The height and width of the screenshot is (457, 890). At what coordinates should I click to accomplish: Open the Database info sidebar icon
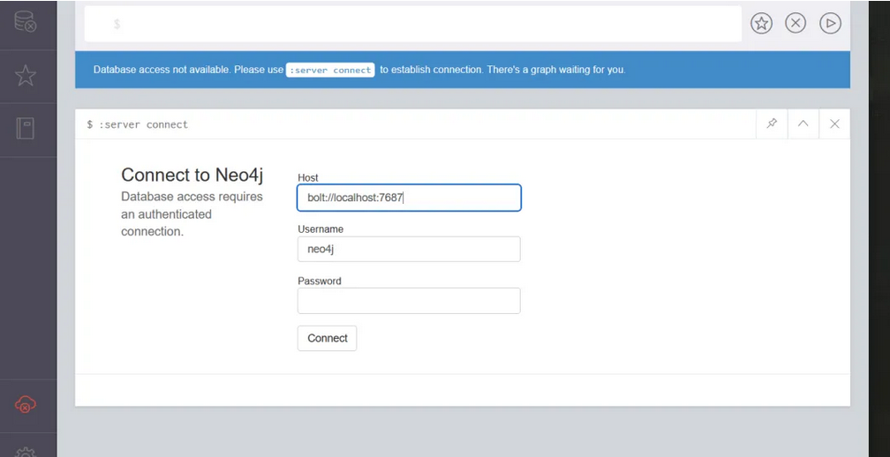pyautogui.click(x=26, y=21)
